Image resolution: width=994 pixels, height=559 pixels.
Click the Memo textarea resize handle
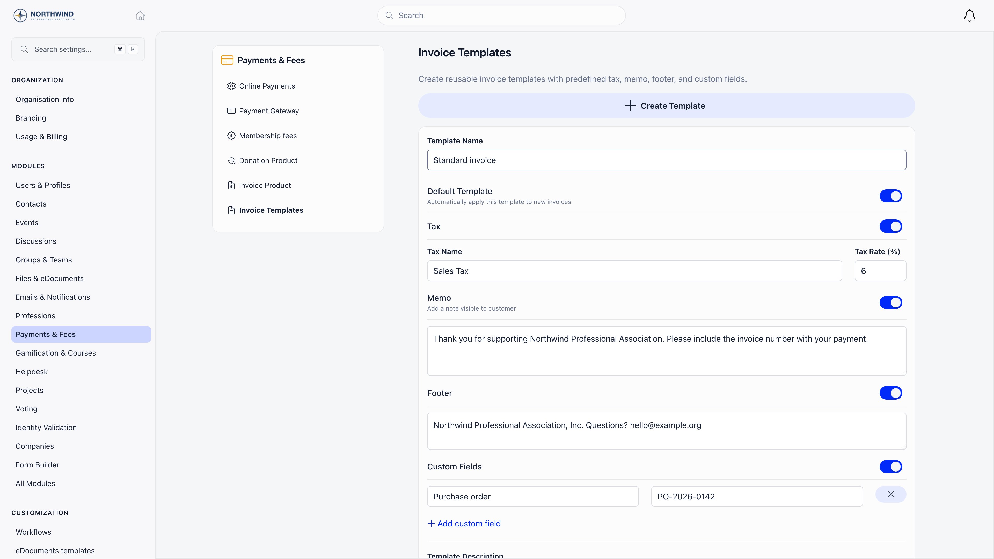point(903,373)
